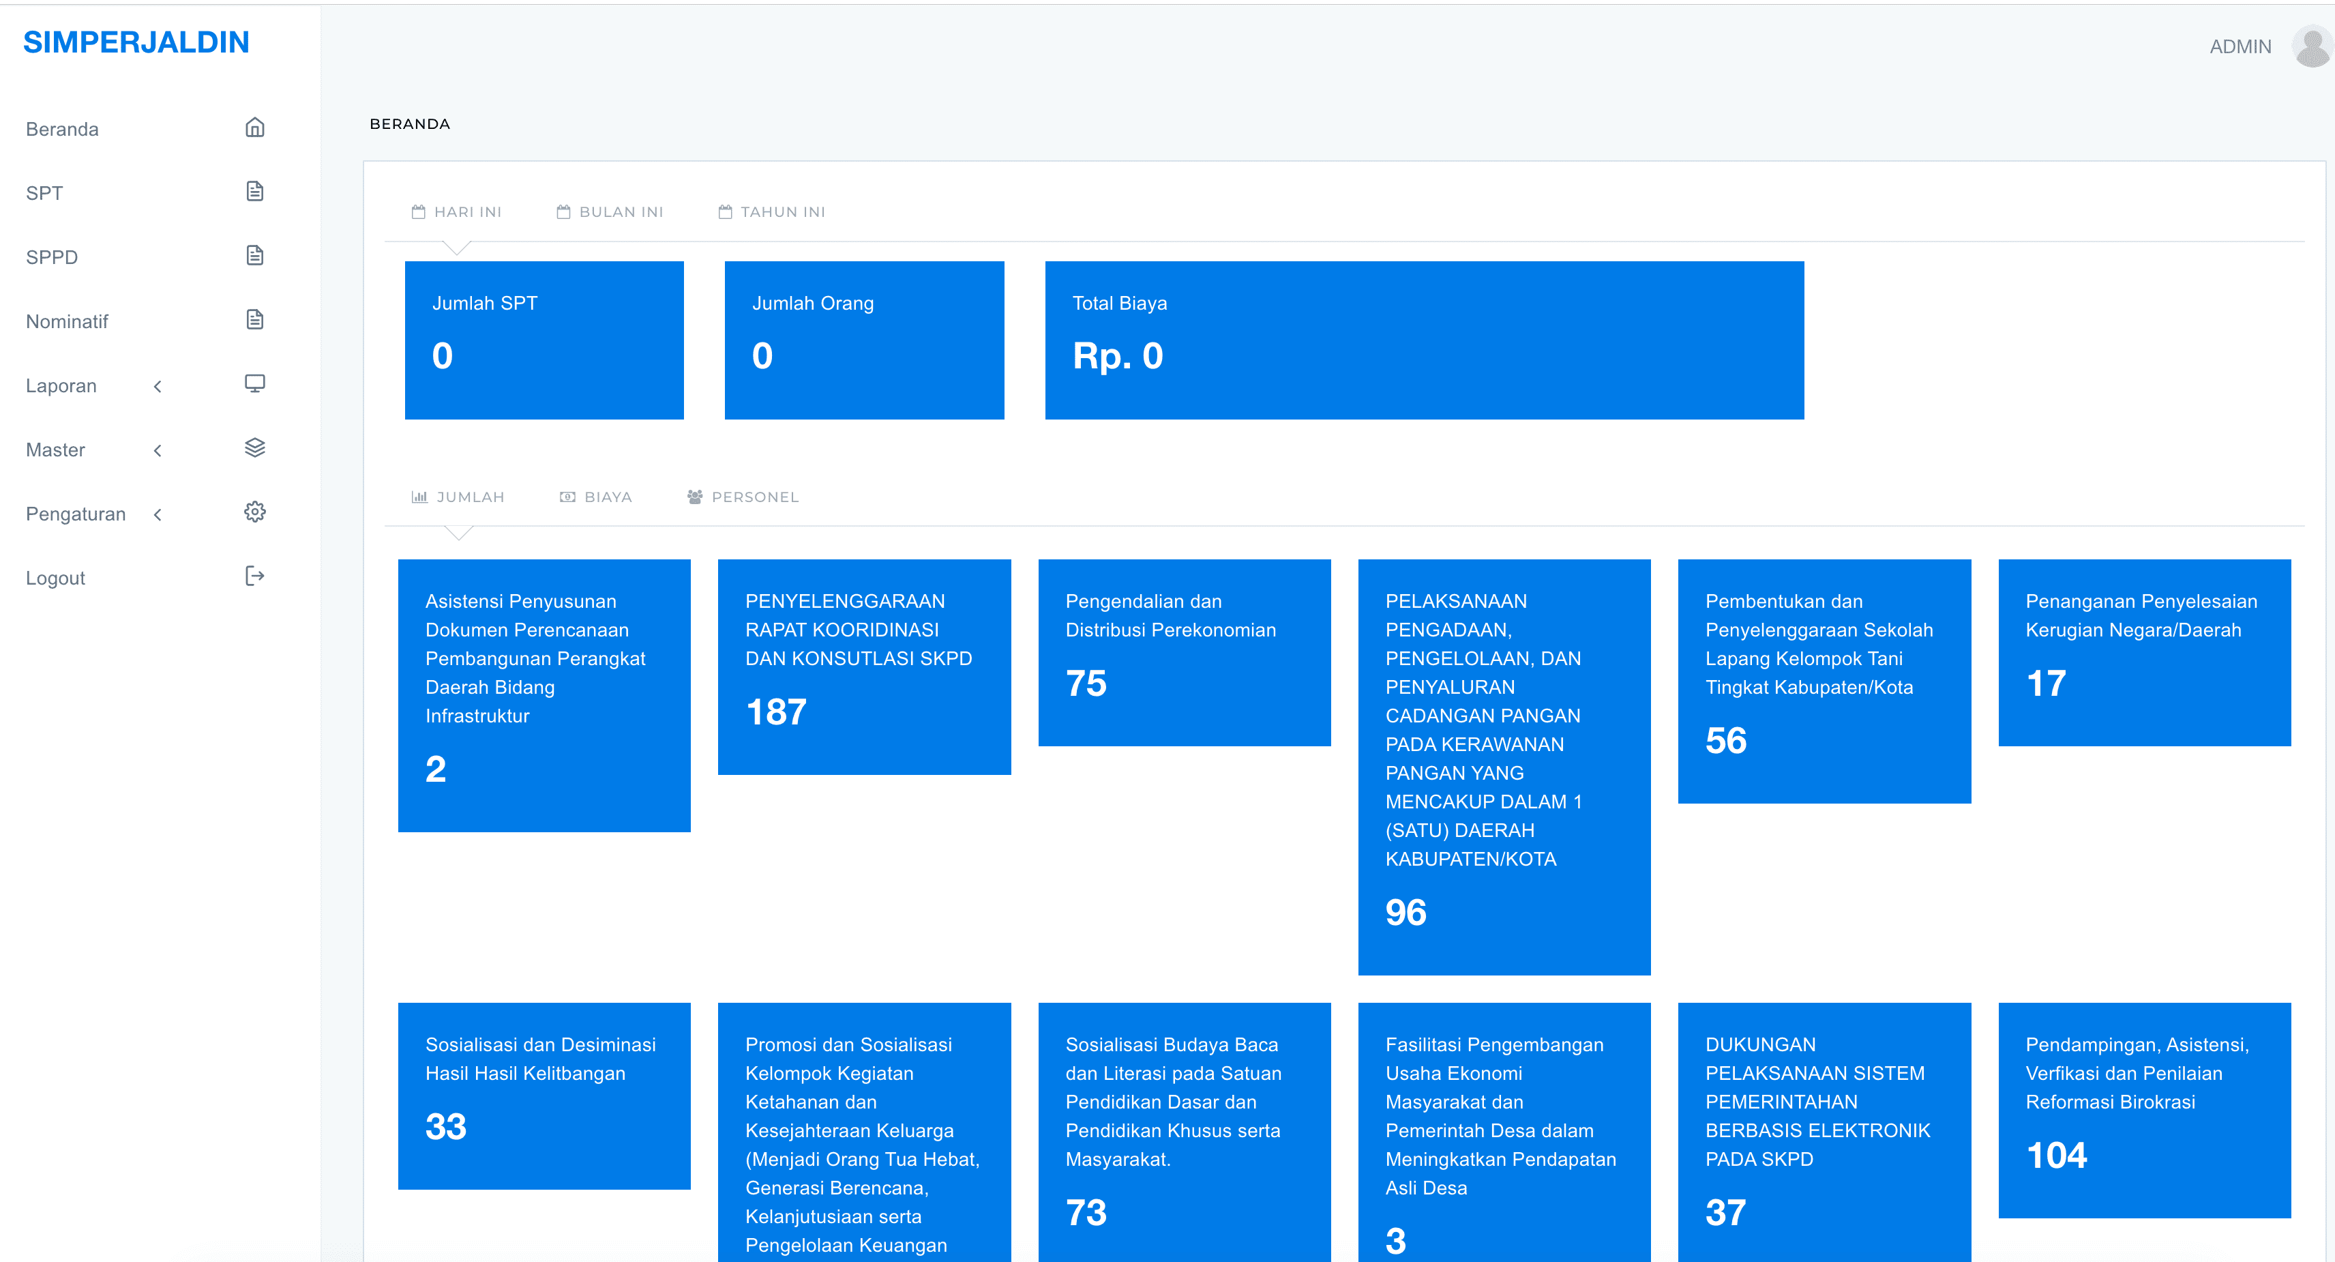This screenshot has height=1262, width=2335.
Task: Click bar chart icon beside JUMLAH
Action: (419, 497)
